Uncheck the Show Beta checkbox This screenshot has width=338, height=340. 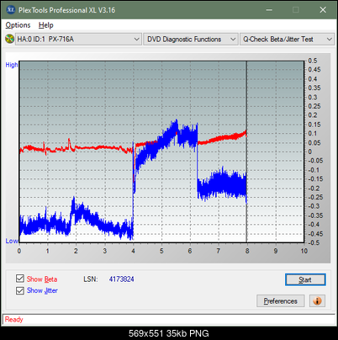pos(20,279)
